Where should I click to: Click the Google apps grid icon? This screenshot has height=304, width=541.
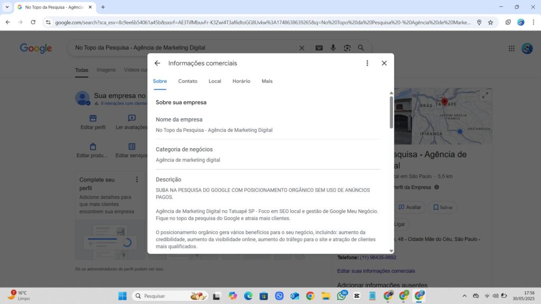tap(511, 47)
